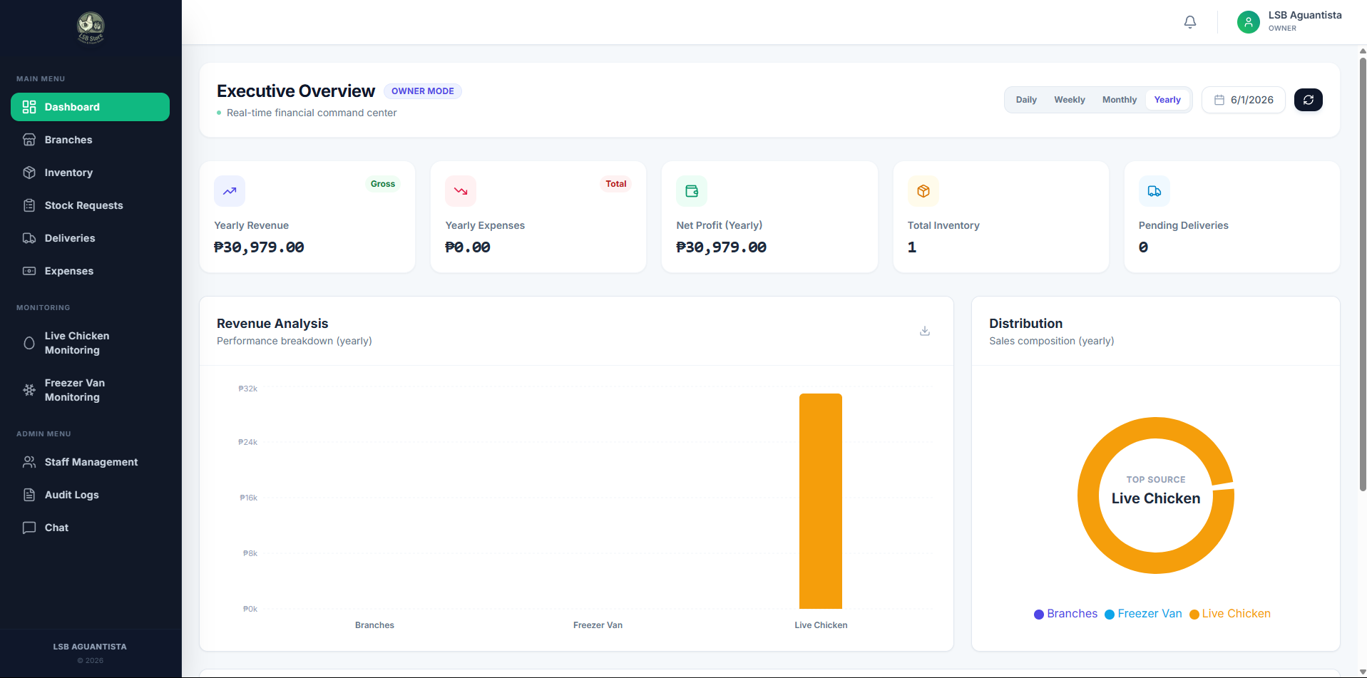
Task: Go to Branches page
Action: click(x=90, y=140)
